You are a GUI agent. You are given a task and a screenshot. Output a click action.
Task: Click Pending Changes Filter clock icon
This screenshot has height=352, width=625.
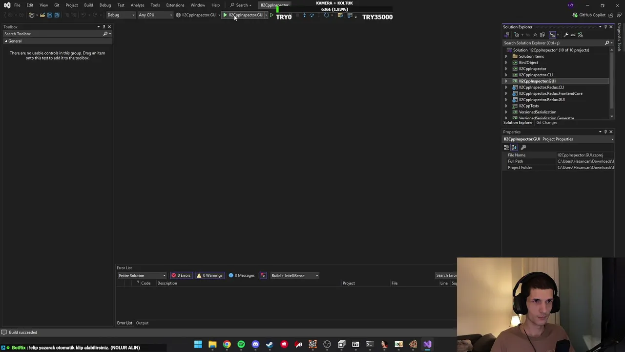pos(517,35)
